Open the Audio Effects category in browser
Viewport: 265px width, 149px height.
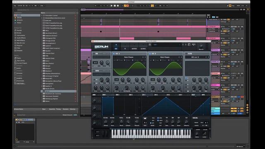click(21, 38)
